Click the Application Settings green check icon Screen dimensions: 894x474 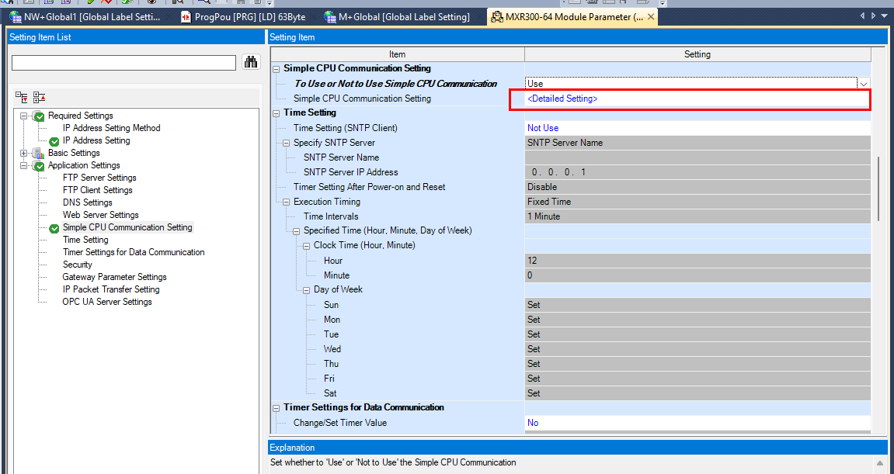tap(38, 166)
